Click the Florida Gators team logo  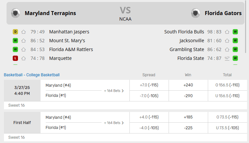[195, 13]
